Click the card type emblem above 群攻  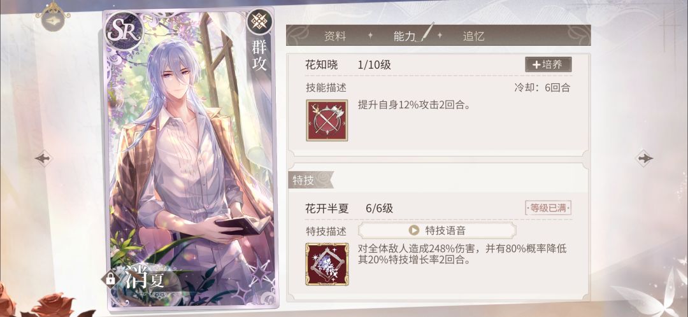click(259, 23)
